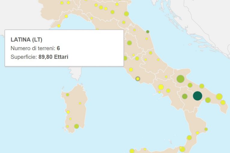230x153 pixels.
Task: Click the small dark green bubble on Adriatic coast
Action: [148, 31]
